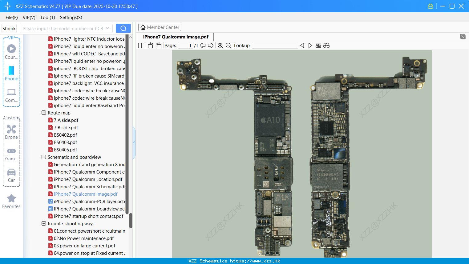
Task: Open iPhone7 wifi CODEC Baseband file
Action: coord(89,54)
